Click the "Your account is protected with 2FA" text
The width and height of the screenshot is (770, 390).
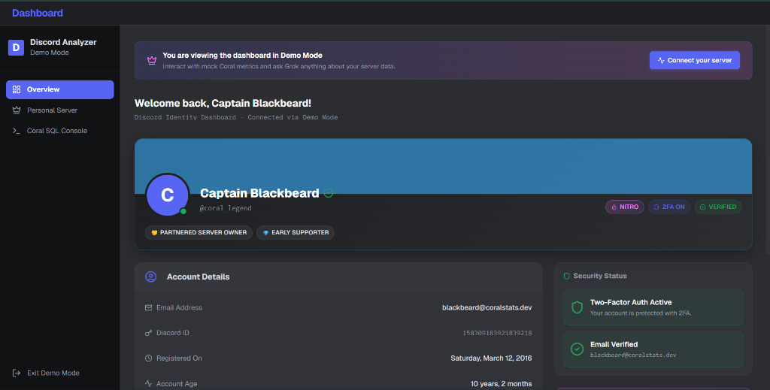click(641, 313)
